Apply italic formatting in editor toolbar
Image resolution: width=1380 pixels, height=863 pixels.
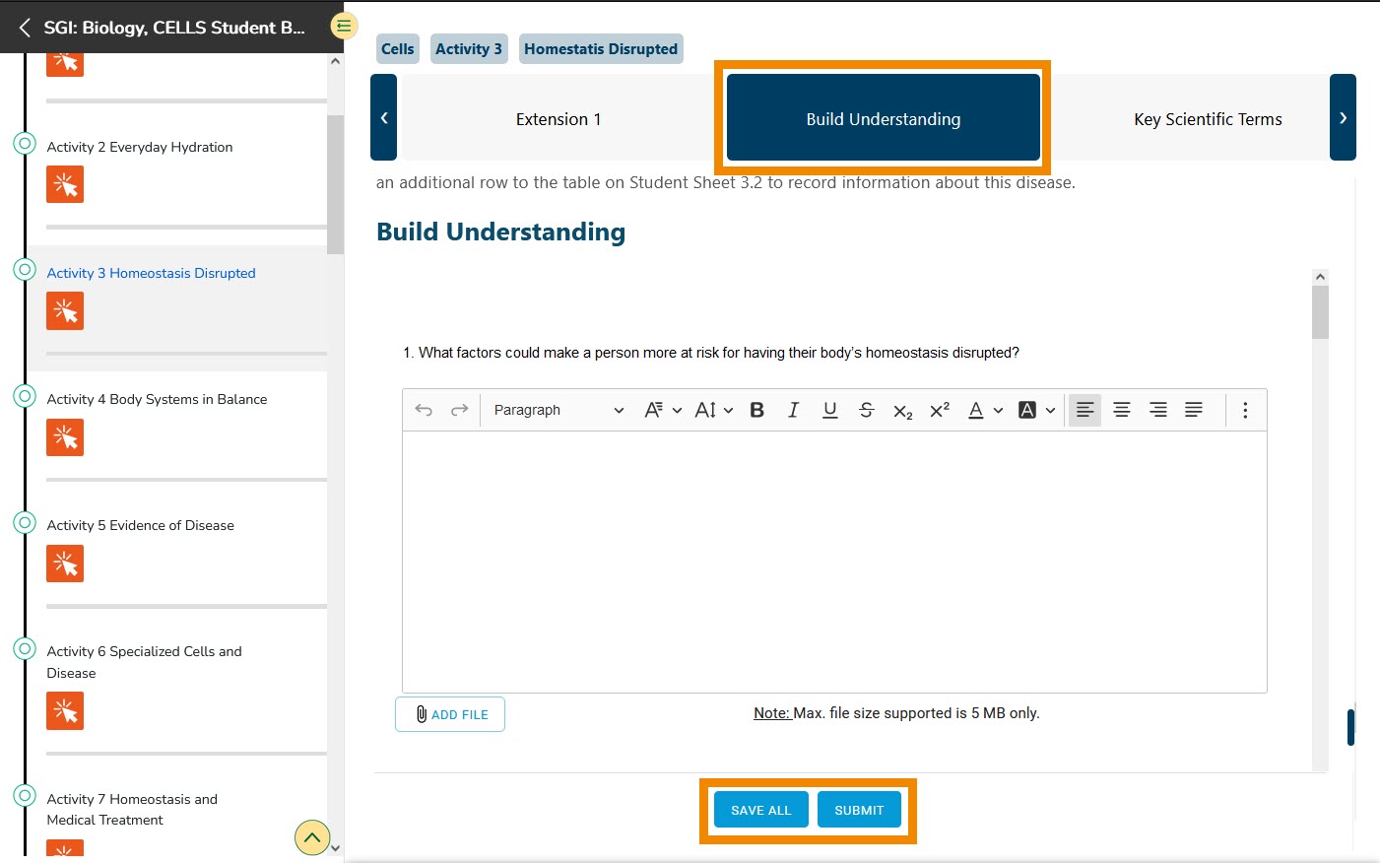click(x=793, y=410)
